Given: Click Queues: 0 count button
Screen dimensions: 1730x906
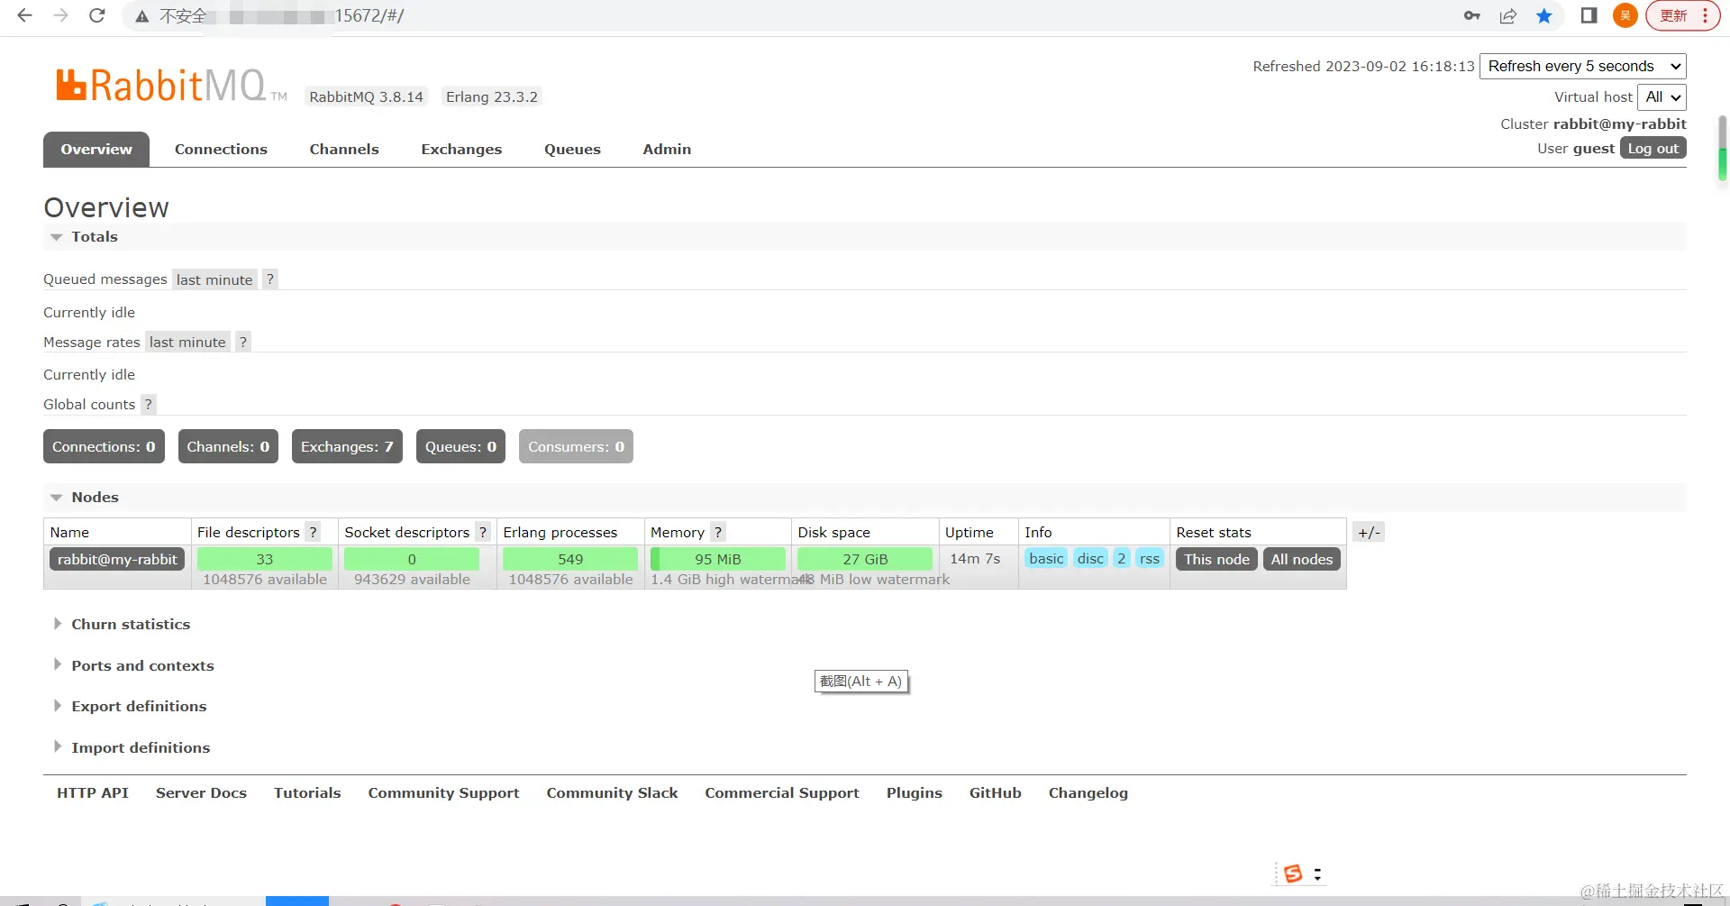Looking at the screenshot, I should (x=460, y=446).
